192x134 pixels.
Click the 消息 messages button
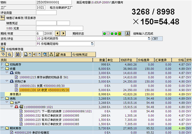click(x=63, y=55)
